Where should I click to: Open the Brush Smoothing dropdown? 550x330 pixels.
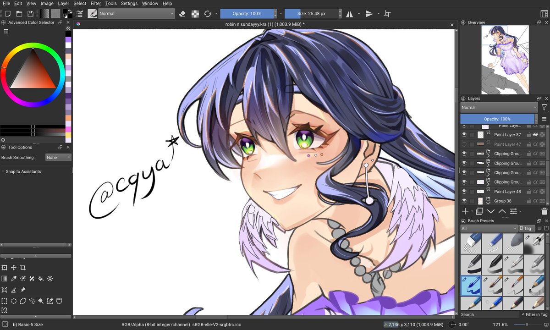(59, 157)
